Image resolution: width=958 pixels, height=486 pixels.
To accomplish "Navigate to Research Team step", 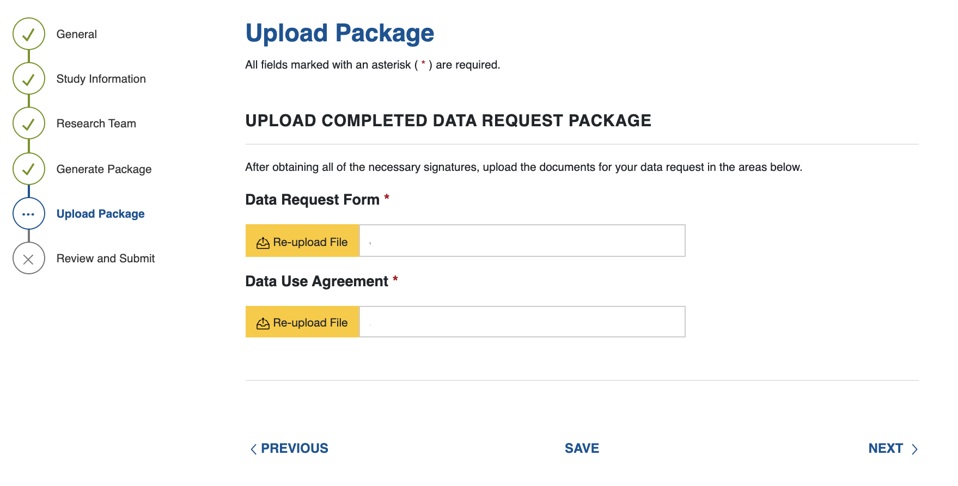I will [96, 124].
